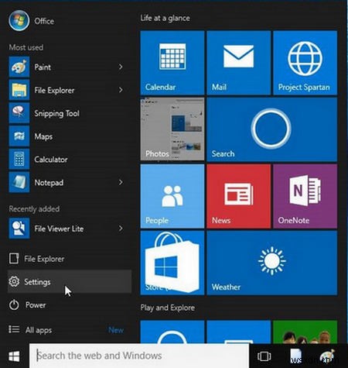Launch the OneNote tile
The image size is (348, 368).
[305, 196]
